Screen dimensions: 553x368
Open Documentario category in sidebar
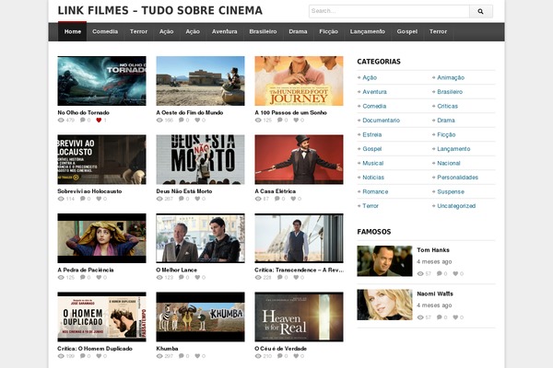(x=382, y=121)
